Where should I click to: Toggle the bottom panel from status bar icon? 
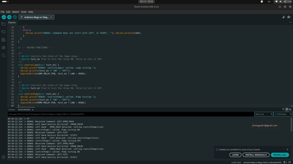290,163
